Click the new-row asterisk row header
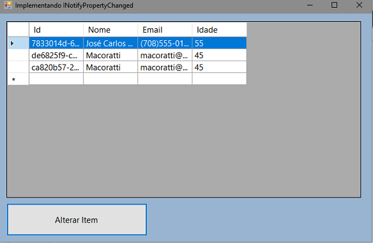This screenshot has width=373, height=243. click(x=19, y=79)
